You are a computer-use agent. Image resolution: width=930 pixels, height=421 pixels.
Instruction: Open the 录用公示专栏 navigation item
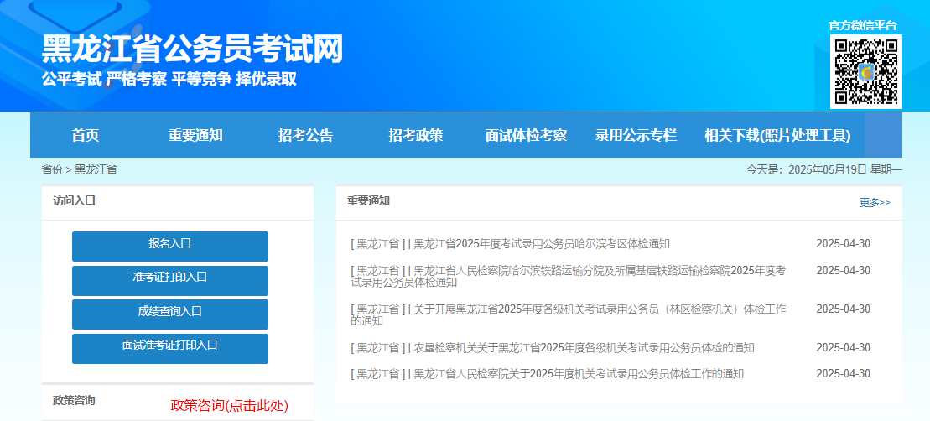click(x=636, y=136)
